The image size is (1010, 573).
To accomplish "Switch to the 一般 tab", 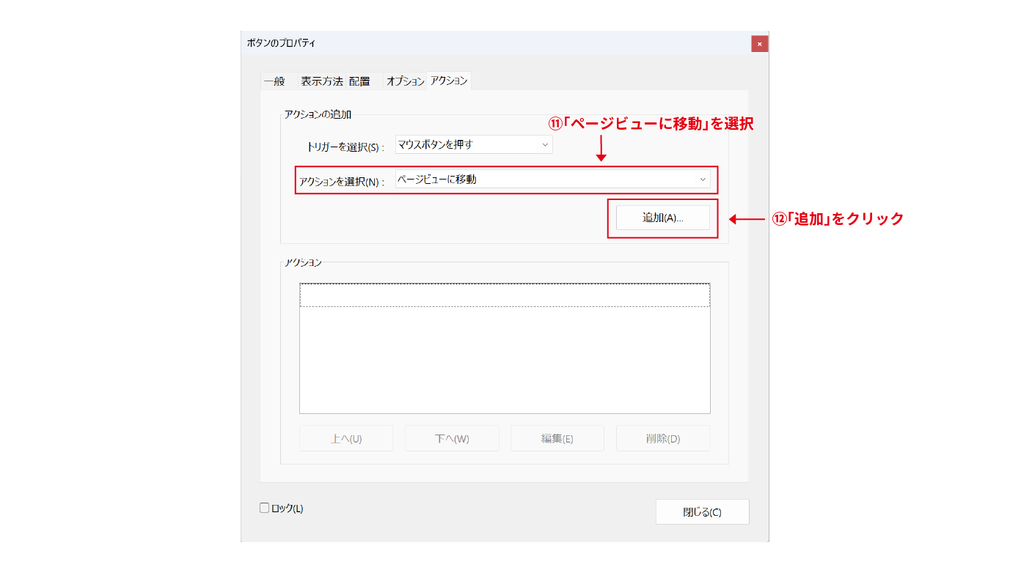I will pos(275,81).
